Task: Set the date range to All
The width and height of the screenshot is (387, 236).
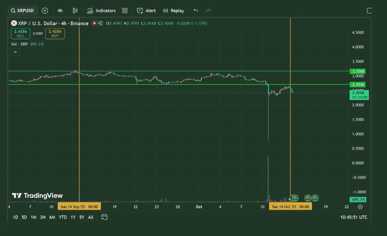Action: [x=91, y=217]
